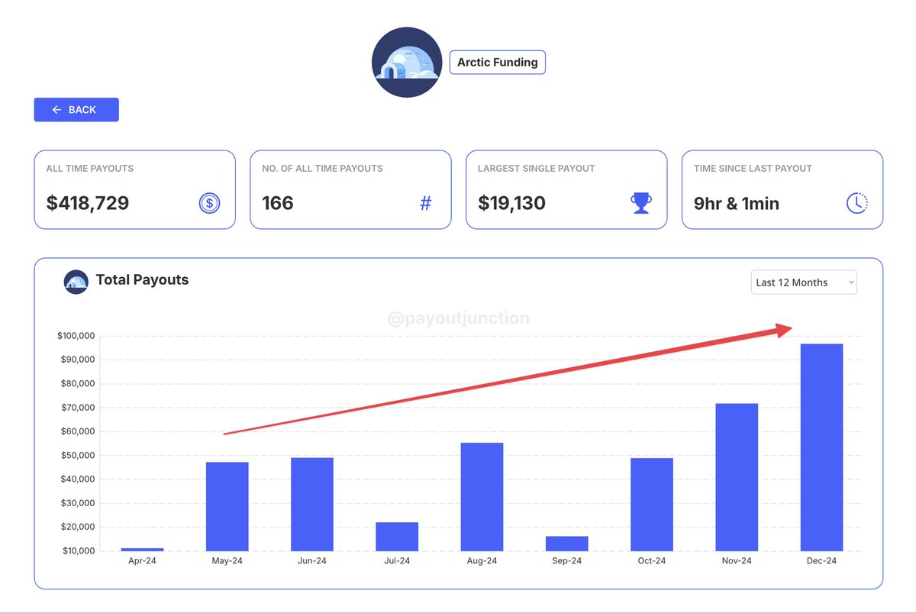
Task: Select the Dec-24 bar in the chart
Action: coord(822,447)
